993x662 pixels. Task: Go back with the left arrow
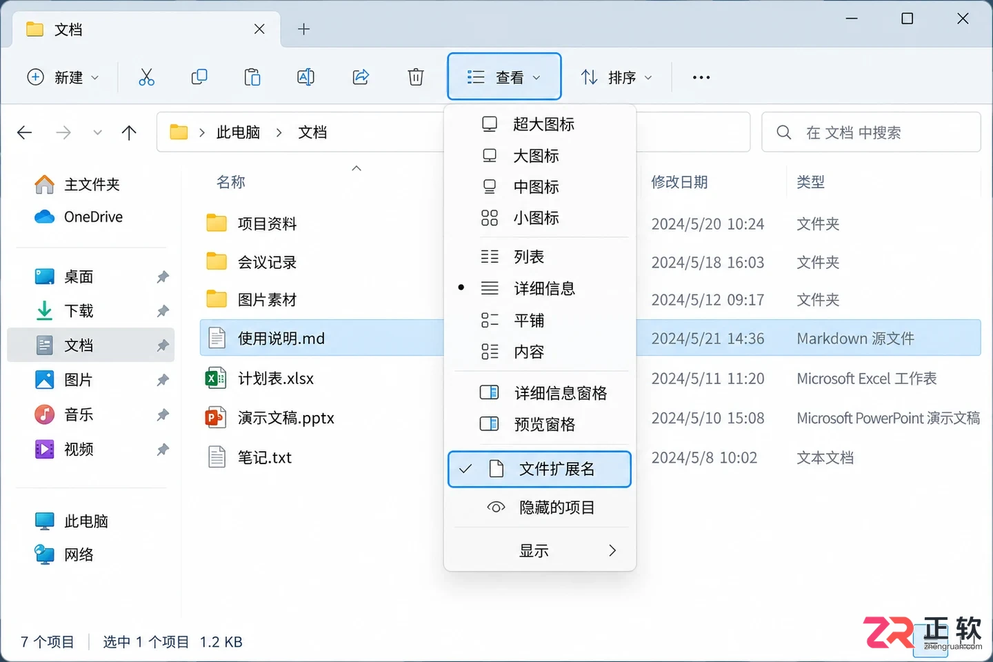[x=25, y=132]
